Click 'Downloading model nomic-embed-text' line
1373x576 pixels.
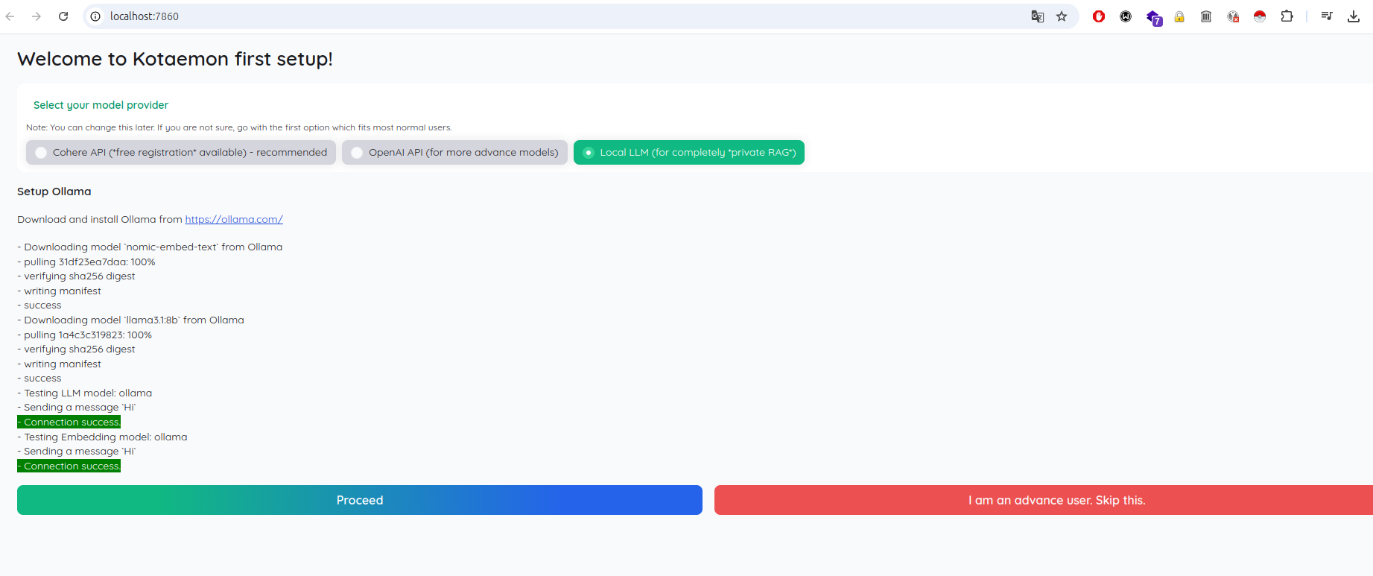coord(150,247)
